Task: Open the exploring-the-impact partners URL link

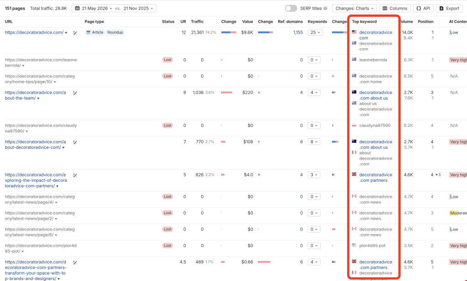Action: point(36,181)
